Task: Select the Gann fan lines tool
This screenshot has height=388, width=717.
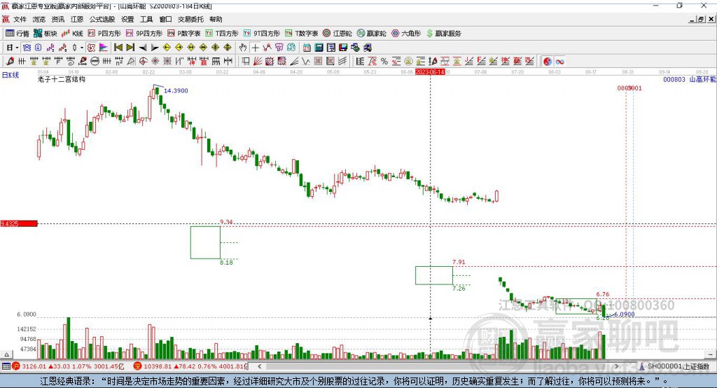Action: [x=258, y=62]
